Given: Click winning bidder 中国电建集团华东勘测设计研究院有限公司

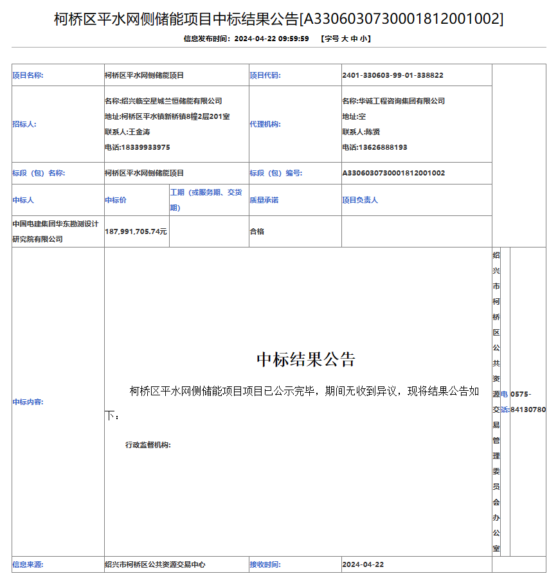Looking at the screenshot, I should pos(57,231).
